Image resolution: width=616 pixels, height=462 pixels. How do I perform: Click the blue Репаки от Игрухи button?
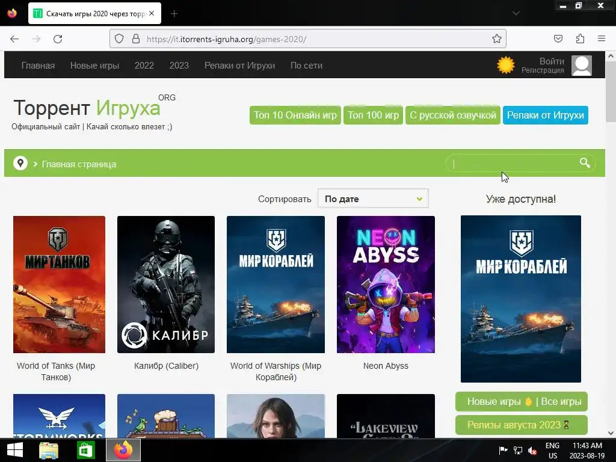[545, 115]
